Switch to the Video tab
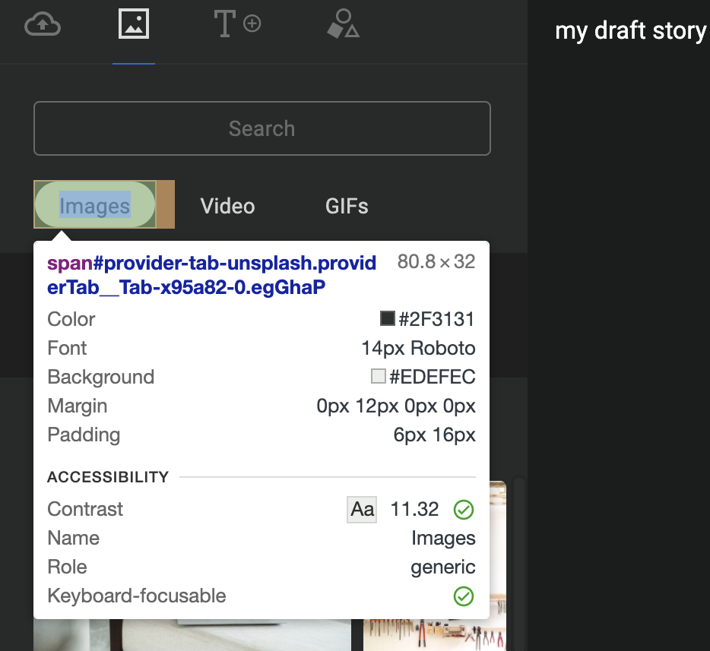Viewport: 710px width, 651px height. click(x=227, y=205)
